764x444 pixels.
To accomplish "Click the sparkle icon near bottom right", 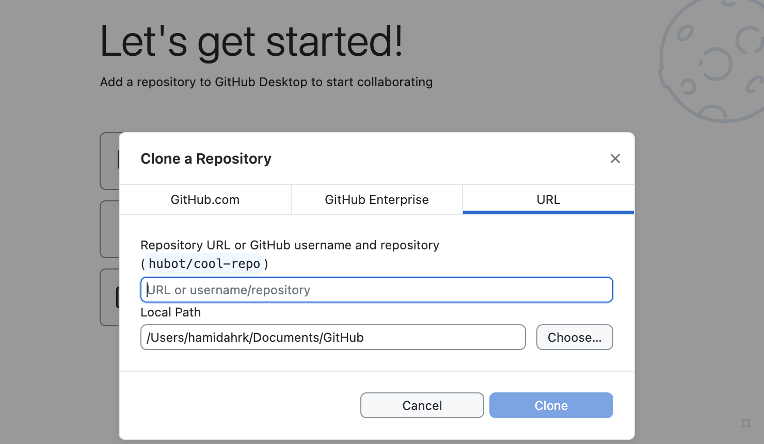I will [x=747, y=423].
